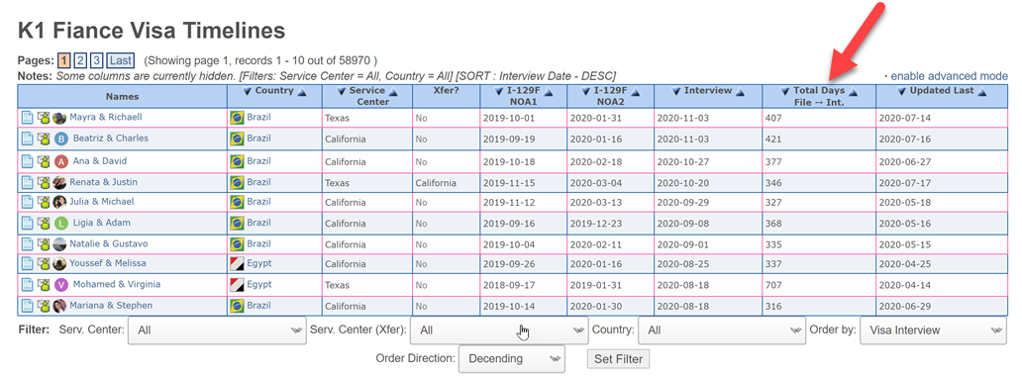Open Serv. Center filter dropdown
Image resolution: width=1022 pixels, height=378 pixels.
[217, 331]
